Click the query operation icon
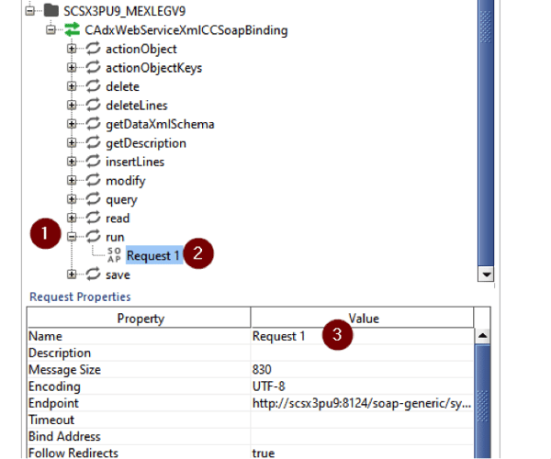This screenshot has height=459, width=551. pyautogui.click(x=93, y=199)
